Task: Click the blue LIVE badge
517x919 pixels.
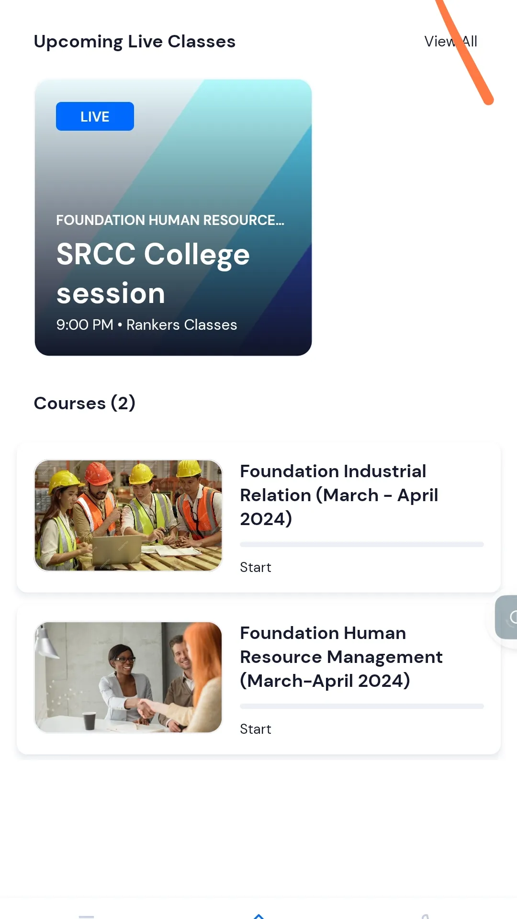Action: [95, 116]
